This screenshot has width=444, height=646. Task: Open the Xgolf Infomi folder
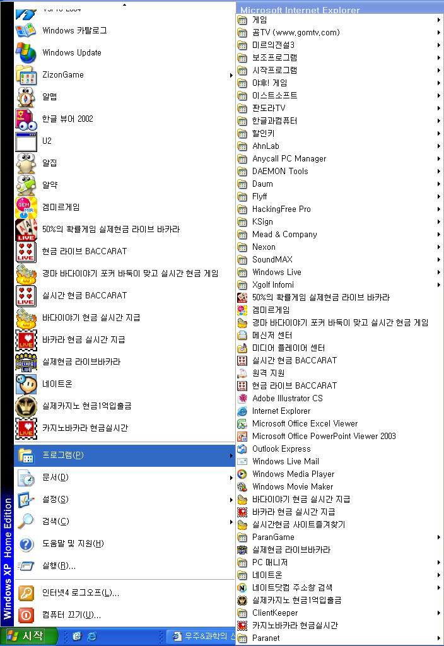[339, 285]
